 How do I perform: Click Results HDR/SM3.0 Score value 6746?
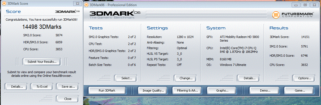(x=305, y=56)
